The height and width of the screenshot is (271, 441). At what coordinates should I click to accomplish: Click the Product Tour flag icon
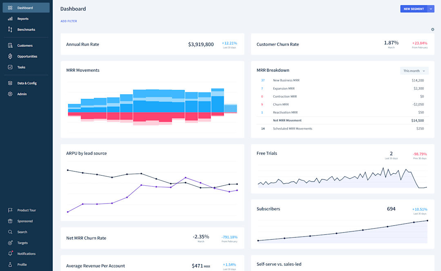click(11, 210)
